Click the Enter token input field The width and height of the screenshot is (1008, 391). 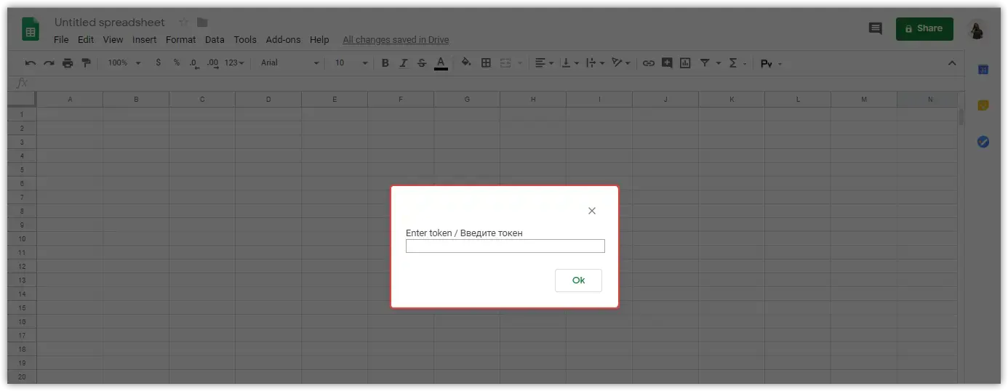click(505, 246)
